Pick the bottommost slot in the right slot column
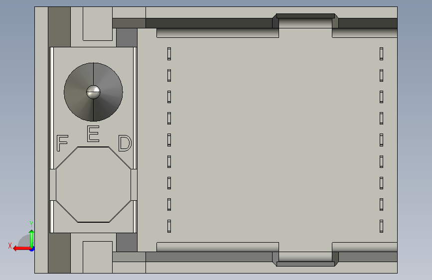 coord(381,226)
